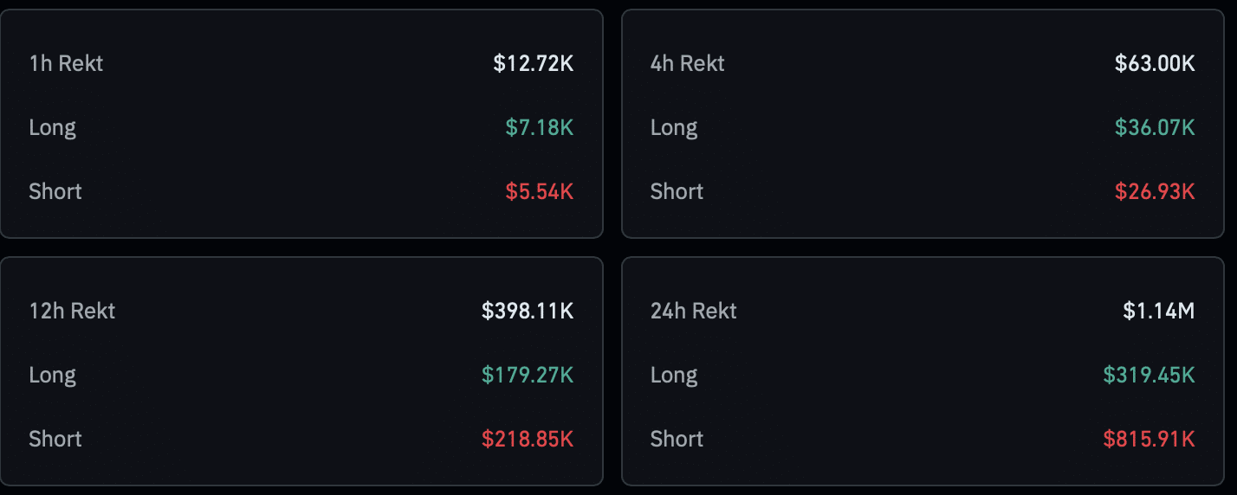Viewport: 1237px width, 495px height.
Task: Select the 4h total value $63.00K
Action: (x=1155, y=63)
